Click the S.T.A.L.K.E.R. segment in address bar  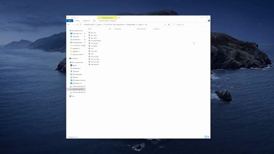[x=114, y=25]
